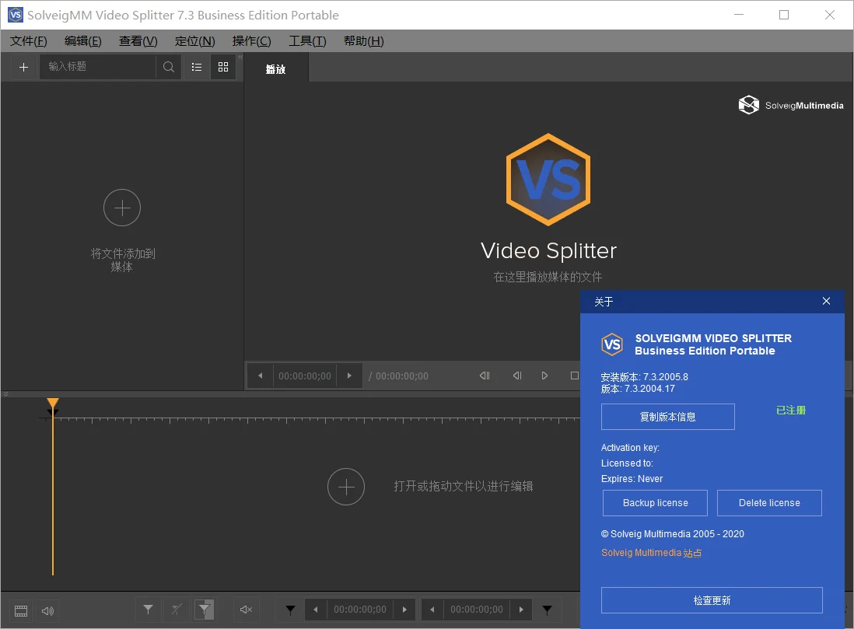854x629 pixels.
Task: Click the Backup license button
Action: (654, 502)
